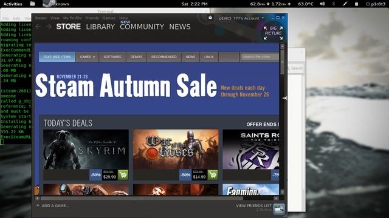Image resolution: width=389 pixels, height=218 pixels.
Task: Click Activities in the top bar
Action: [x=13, y=4]
